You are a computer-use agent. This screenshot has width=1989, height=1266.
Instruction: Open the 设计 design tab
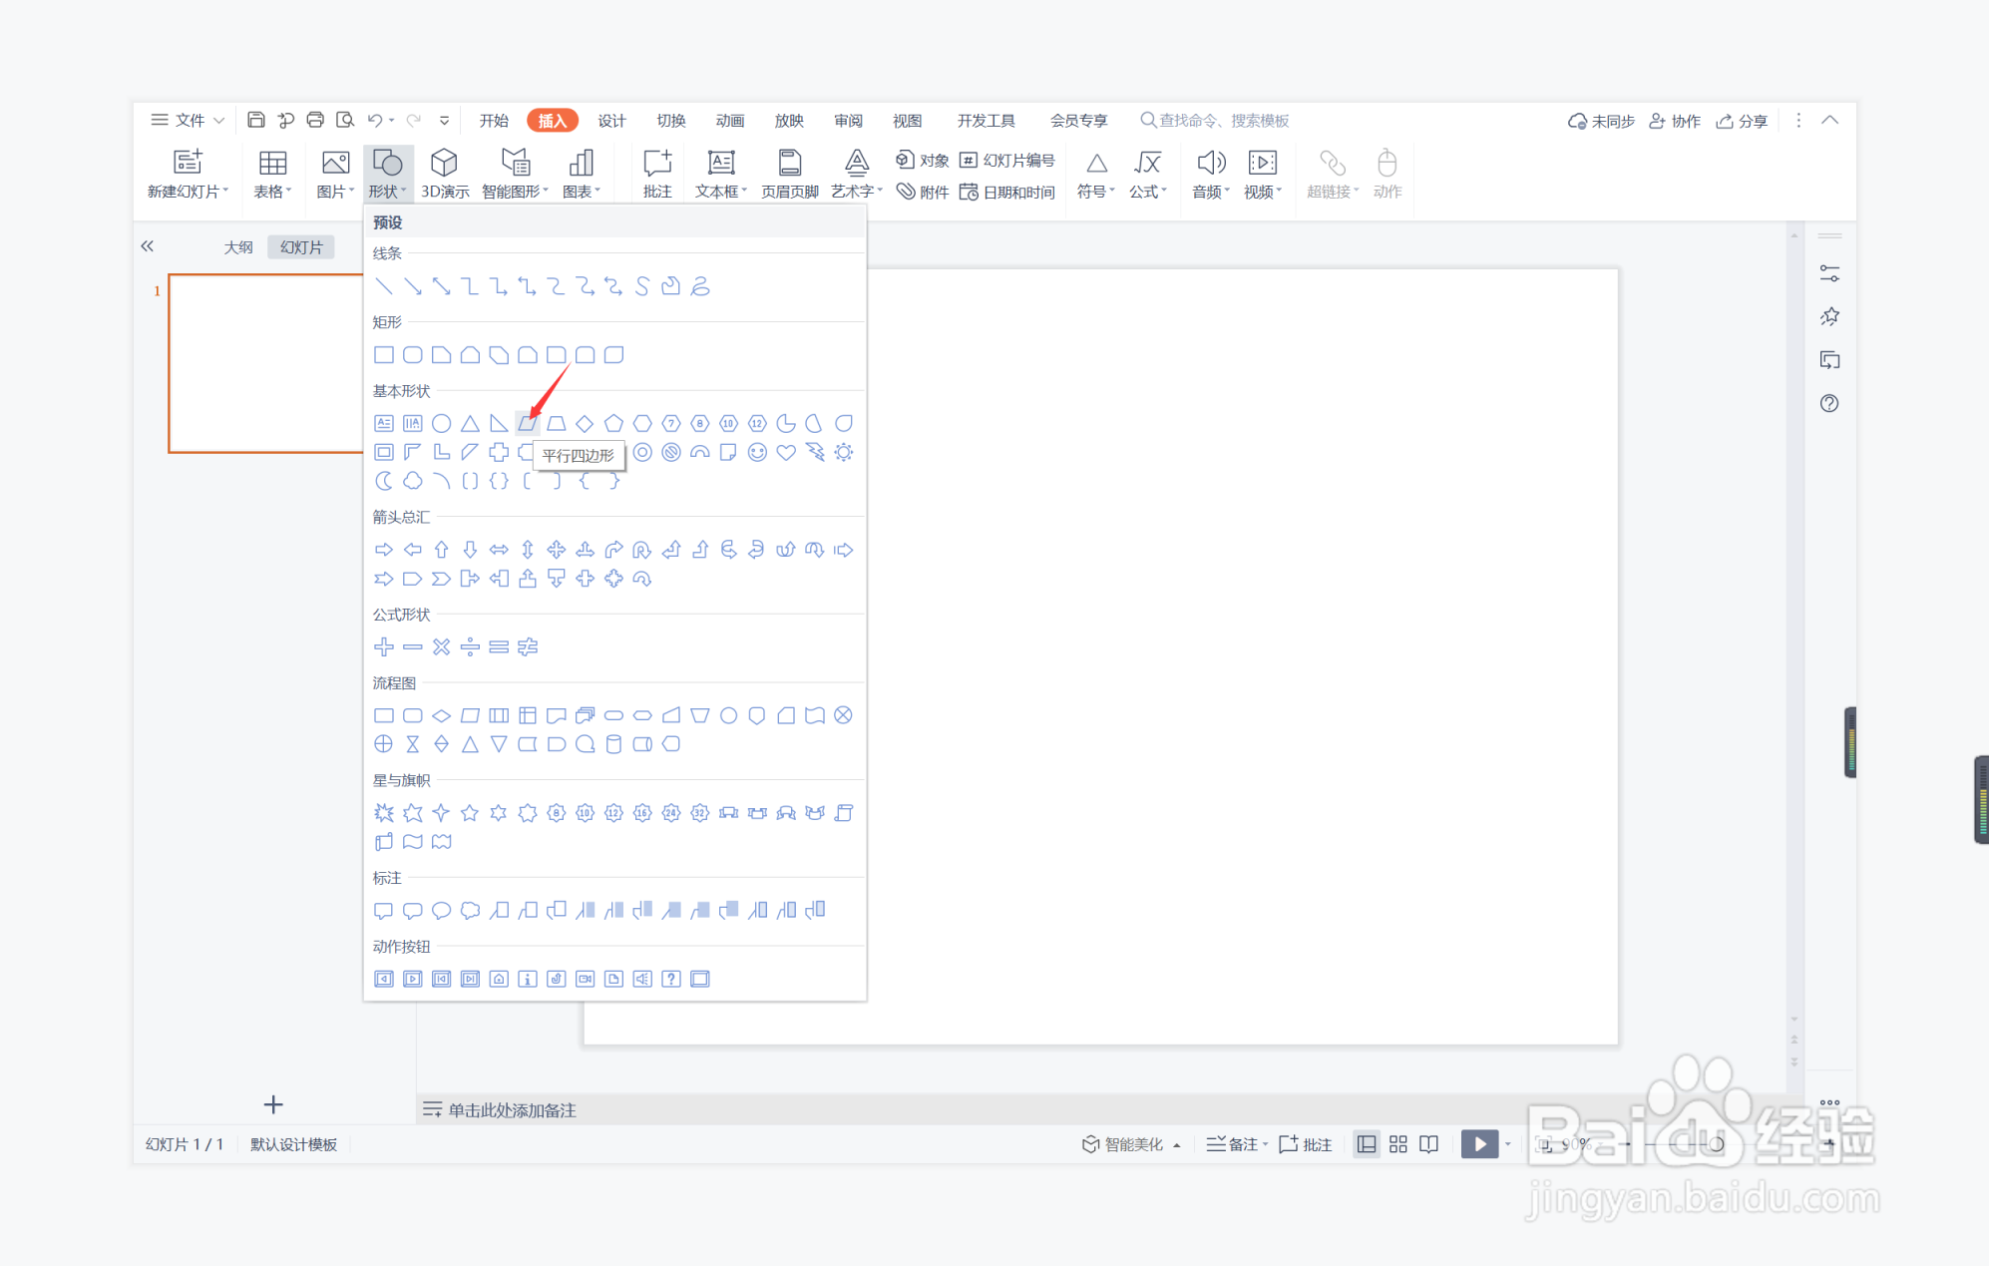pyautogui.click(x=611, y=120)
